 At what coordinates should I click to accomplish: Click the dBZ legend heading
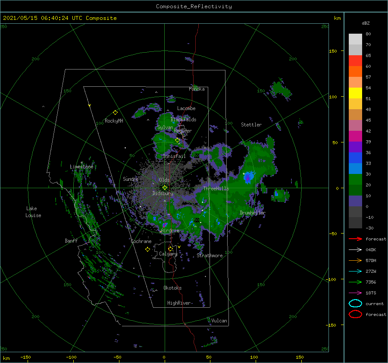pyautogui.click(x=366, y=23)
